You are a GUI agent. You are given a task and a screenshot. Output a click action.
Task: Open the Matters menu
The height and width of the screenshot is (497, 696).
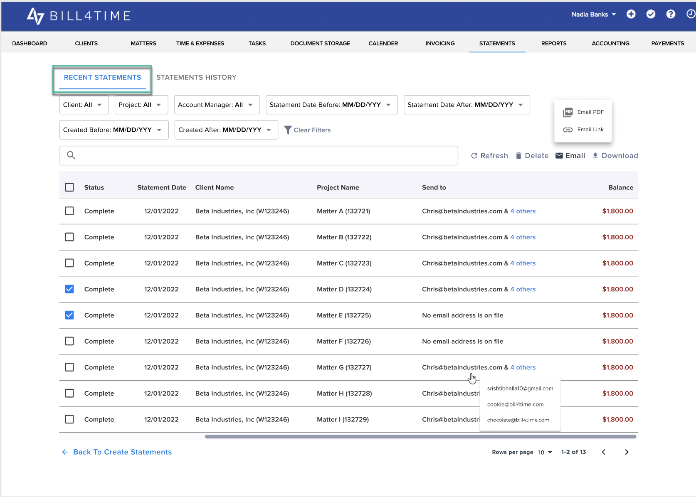point(143,43)
